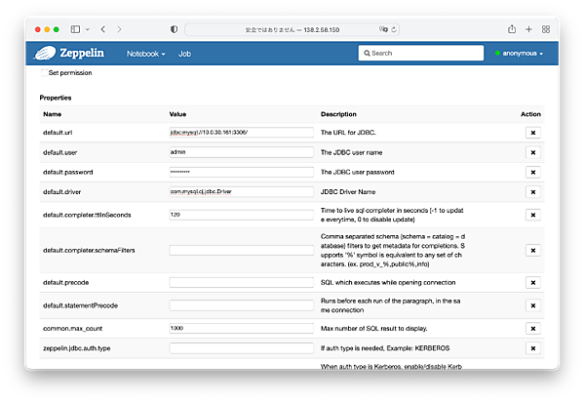Click the translate page icon
Screen dimensions: 585x403
(383, 29)
